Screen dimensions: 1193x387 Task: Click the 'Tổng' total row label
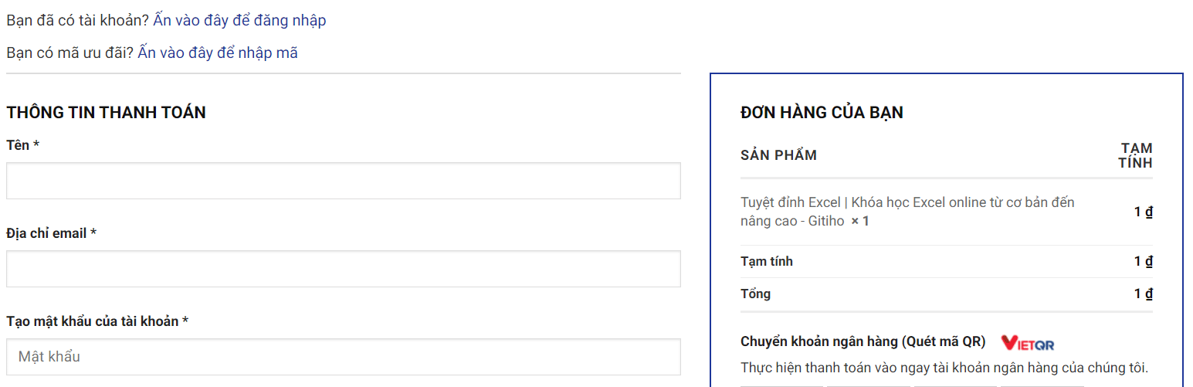click(x=755, y=294)
